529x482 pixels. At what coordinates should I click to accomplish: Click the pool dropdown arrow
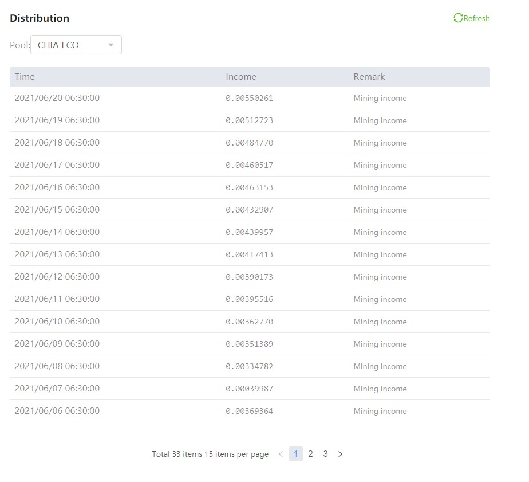tap(110, 45)
